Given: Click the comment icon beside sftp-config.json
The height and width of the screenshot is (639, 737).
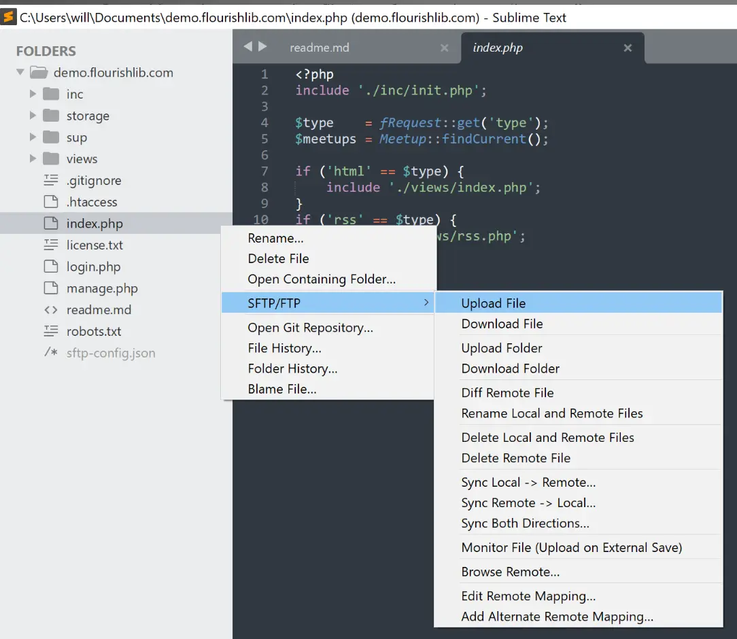Looking at the screenshot, I should click(51, 352).
